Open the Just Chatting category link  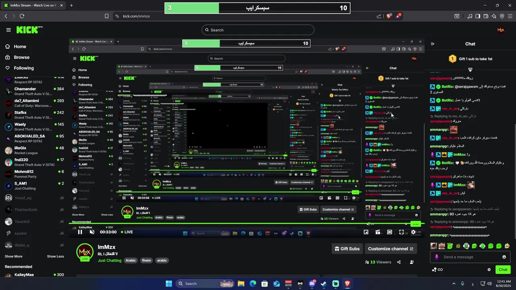pos(110,261)
